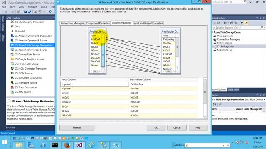Open PowerShell from the taskbar

click(43, 145)
